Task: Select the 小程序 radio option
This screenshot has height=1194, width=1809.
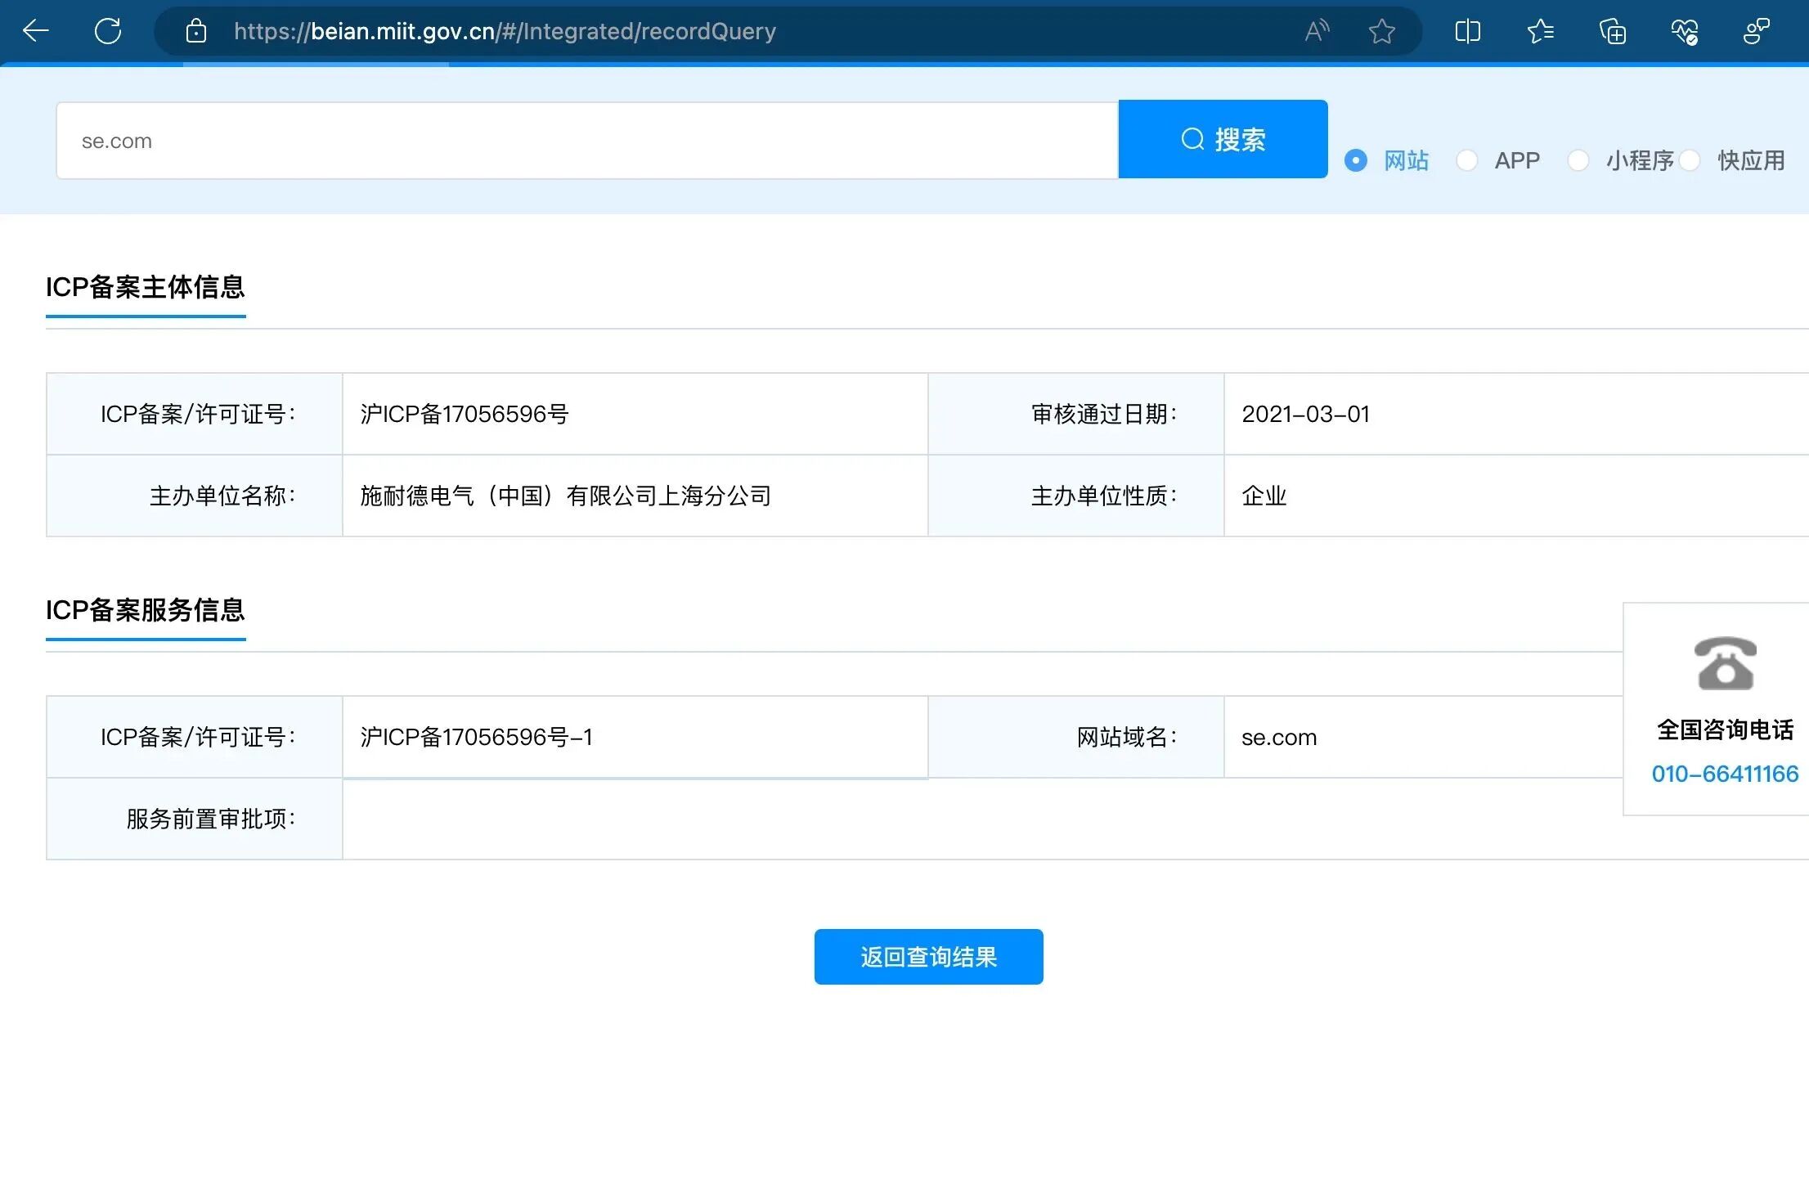Action: coord(1578,160)
